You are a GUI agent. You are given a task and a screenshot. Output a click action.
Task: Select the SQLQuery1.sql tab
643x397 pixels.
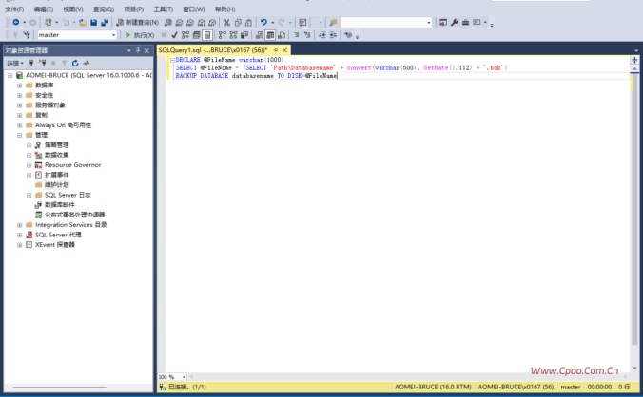coord(212,50)
